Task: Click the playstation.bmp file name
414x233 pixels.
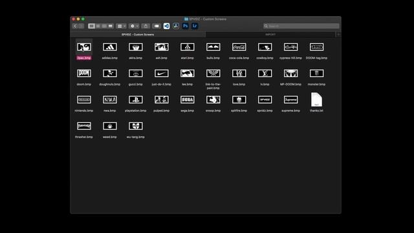Action: pyautogui.click(x=136, y=111)
